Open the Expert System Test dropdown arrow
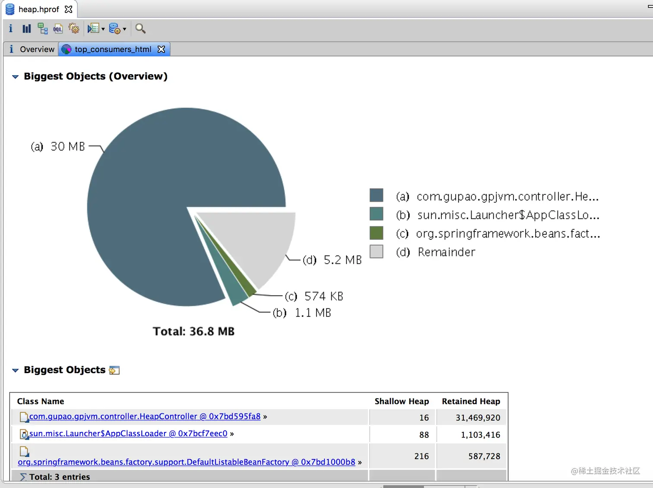The height and width of the screenshot is (488, 653). click(x=103, y=29)
